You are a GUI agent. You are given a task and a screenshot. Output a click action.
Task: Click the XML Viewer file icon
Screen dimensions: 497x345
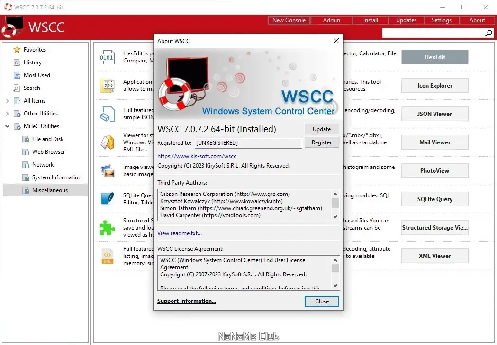pos(107,256)
